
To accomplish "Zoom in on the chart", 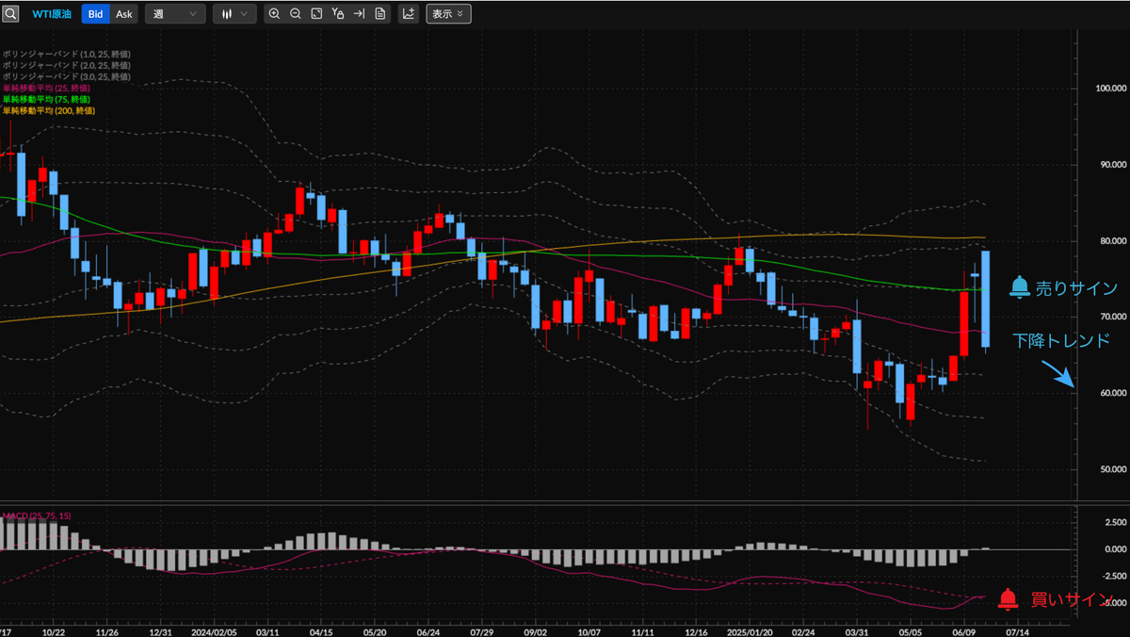I will 274,14.
